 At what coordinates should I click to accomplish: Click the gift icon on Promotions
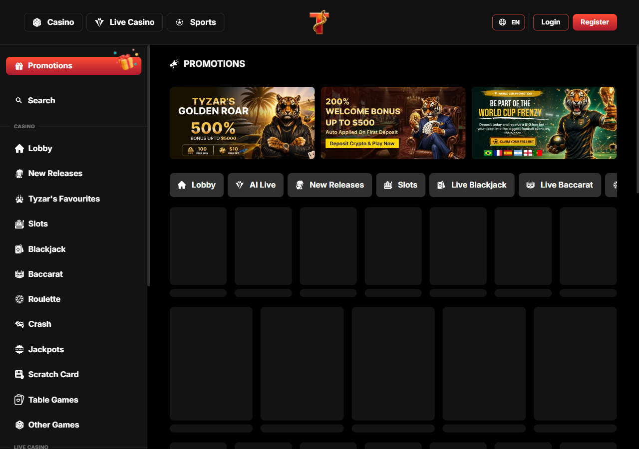tap(19, 66)
